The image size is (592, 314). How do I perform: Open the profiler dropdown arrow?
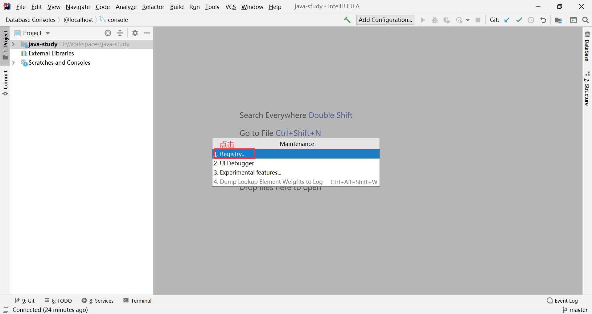click(x=467, y=20)
